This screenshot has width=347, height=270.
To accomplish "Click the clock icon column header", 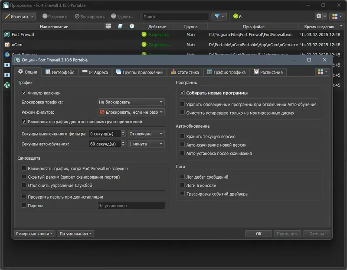I will pos(132,26).
